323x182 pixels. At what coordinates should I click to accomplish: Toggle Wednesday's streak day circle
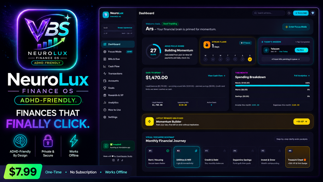coord(220,59)
